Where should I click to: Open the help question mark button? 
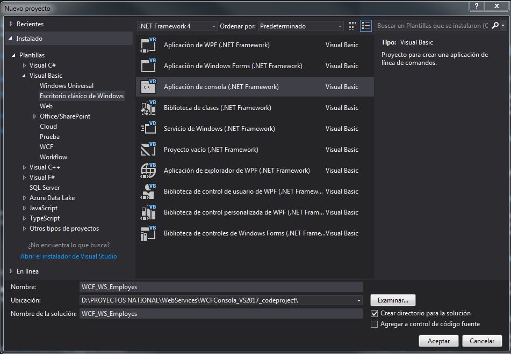[x=477, y=6]
